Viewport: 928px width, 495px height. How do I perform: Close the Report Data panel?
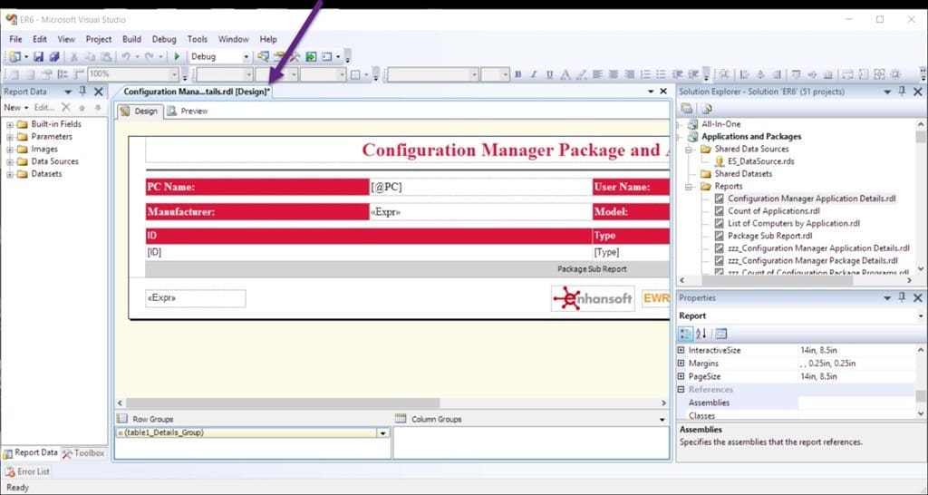pyautogui.click(x=98, y=92)
